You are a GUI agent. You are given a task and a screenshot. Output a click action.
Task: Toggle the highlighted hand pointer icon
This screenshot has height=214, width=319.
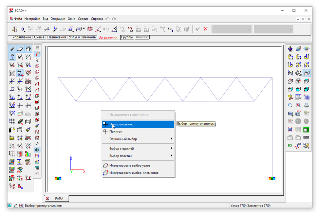37,54
